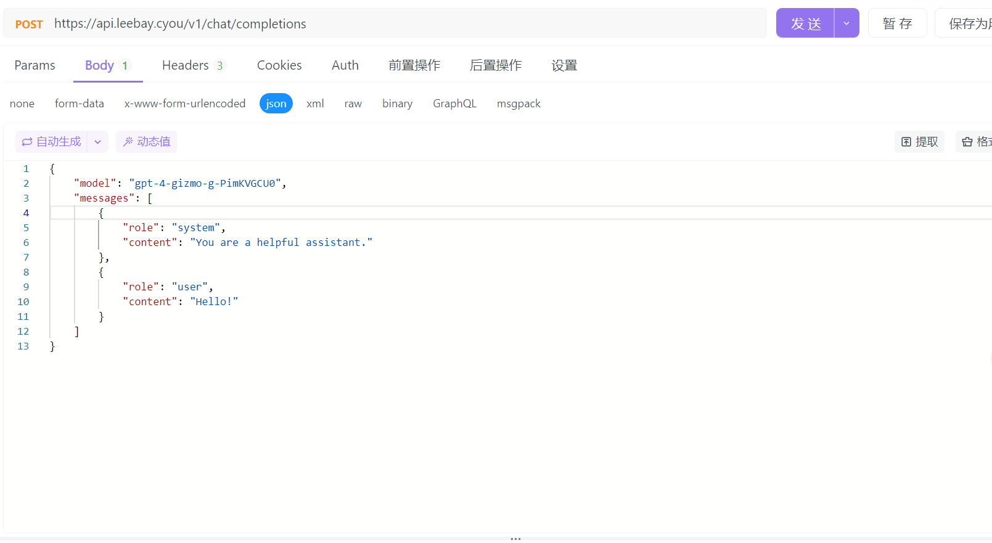Select the none body type
Viewport: 992px width, 543px height.
point(22,104)
